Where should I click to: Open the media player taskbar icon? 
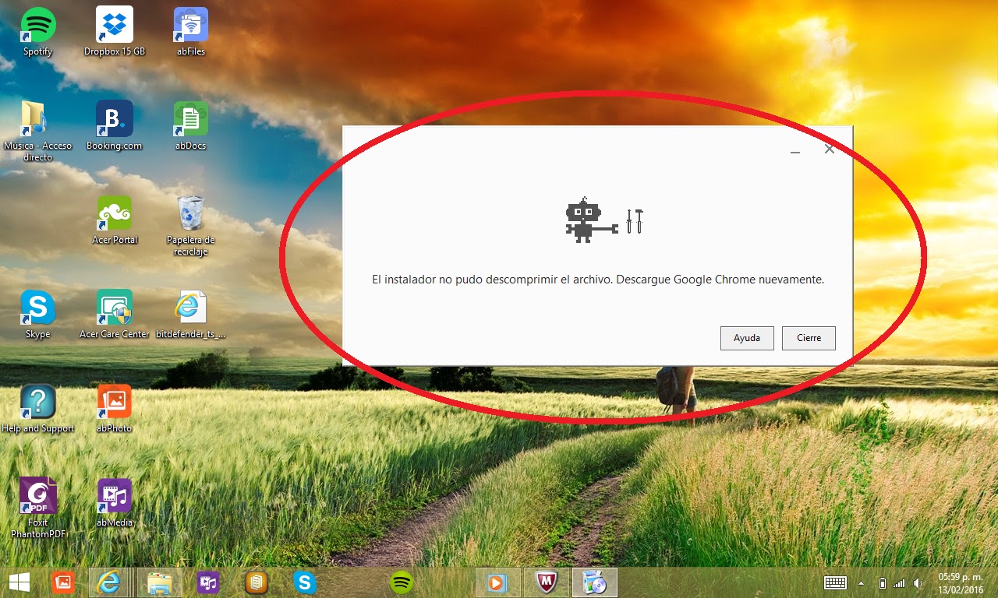[x=497, y=582]
